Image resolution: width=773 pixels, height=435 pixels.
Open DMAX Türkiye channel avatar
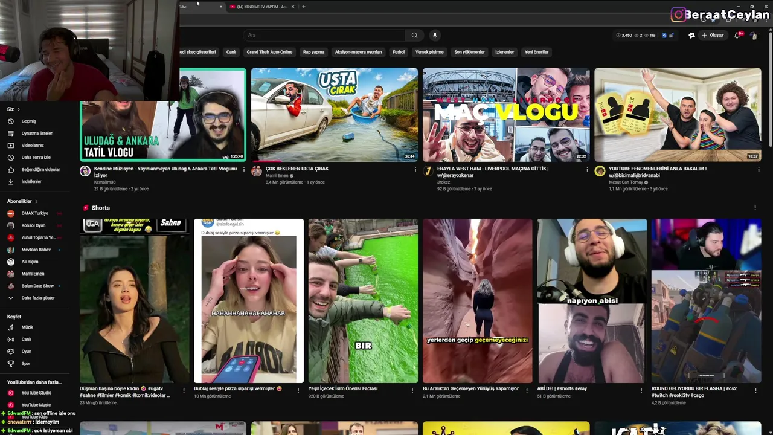click(10, 213)
